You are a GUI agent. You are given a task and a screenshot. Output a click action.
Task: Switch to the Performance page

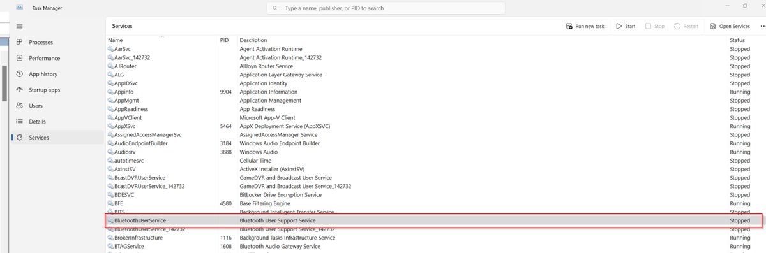tap(57, 58)
